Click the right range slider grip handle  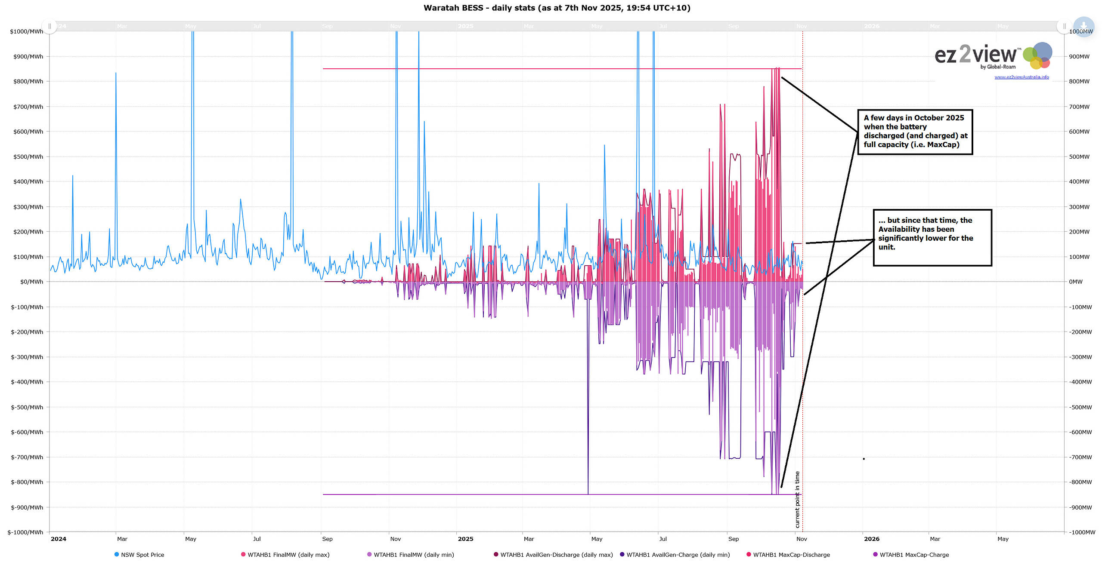[1064, 26]
